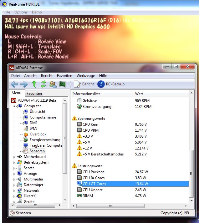Click the Multimedia speaker icon
Image resolution: width=199 pixels, height=223 pixels.
pyautogui.click(x=19, y=179)
